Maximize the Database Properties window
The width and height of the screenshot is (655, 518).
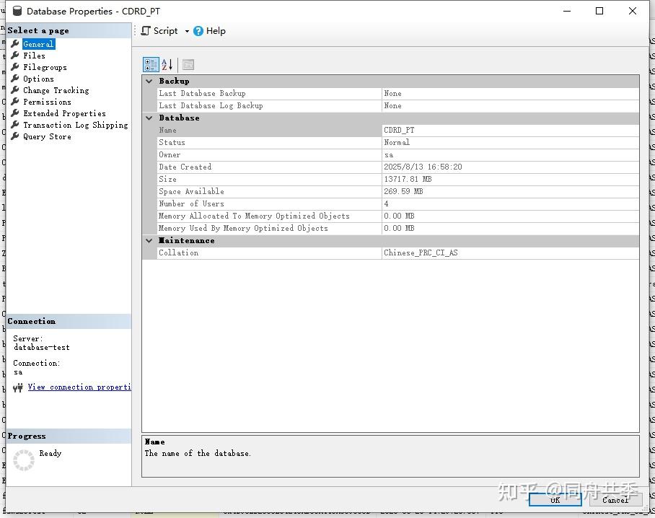pyautogui.click(x=599, y=11)
